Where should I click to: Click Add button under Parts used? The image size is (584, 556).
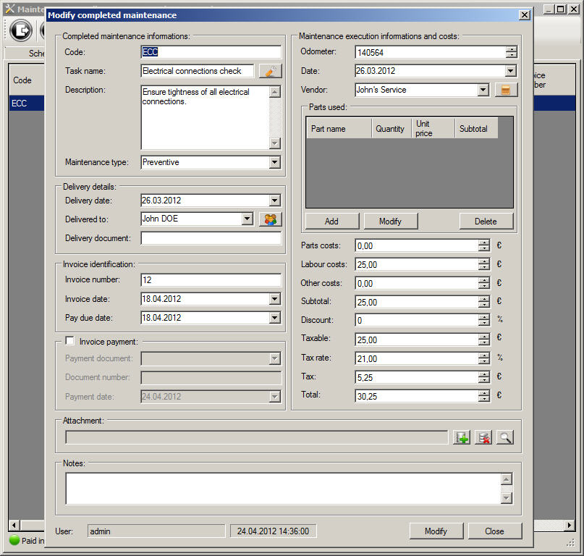[331, 221]
